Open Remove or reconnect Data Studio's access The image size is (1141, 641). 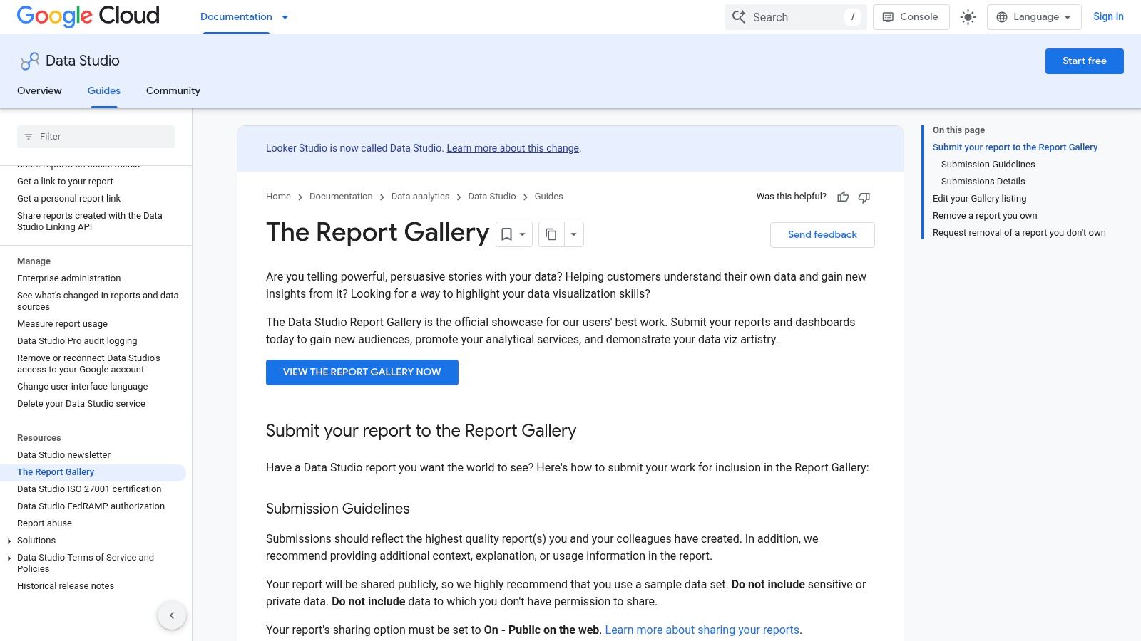pyautogui.click(x=88, y=364)
